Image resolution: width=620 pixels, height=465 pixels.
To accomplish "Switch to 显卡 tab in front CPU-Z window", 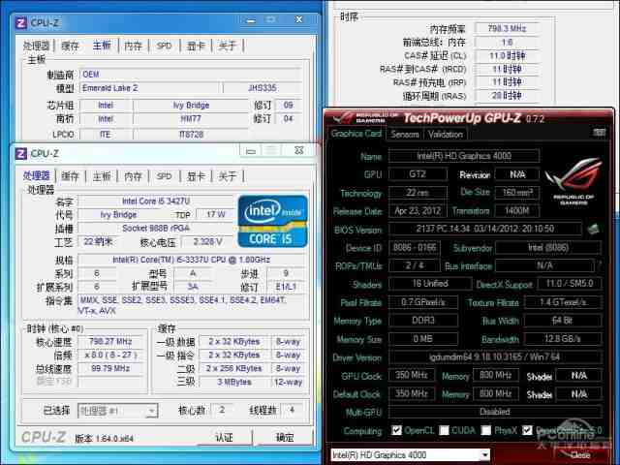I will (x=196, y=176).
